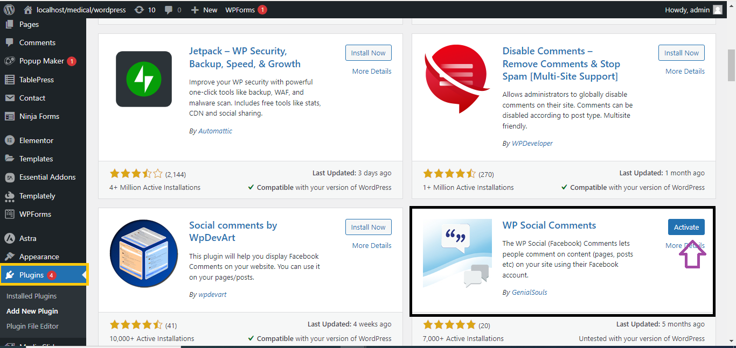This screenshot has width=736, height=348.
Task: Click the page vertical scrollbar thumb
Action: 731,65
